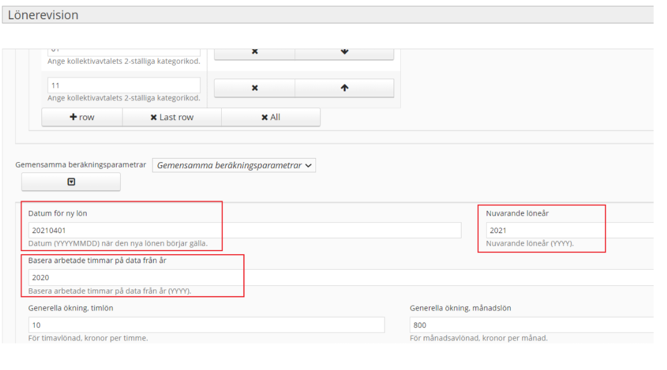Click the 'Gemensamma beräkningsparametrar' label text
The height and width of the screenshot is (370, 667).
click(x=81, y=165)
